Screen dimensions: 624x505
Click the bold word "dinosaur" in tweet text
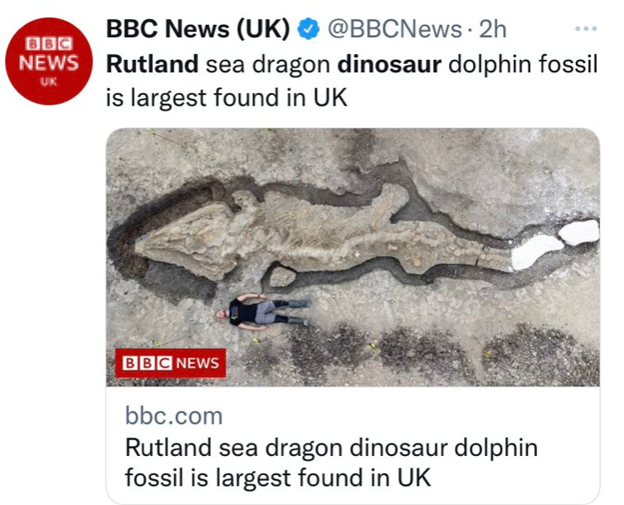(x=389, y=64)
